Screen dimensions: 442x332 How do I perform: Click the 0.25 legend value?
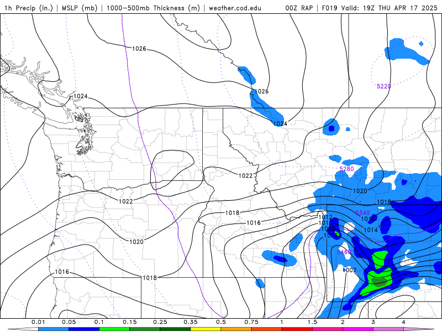(160, 322)
